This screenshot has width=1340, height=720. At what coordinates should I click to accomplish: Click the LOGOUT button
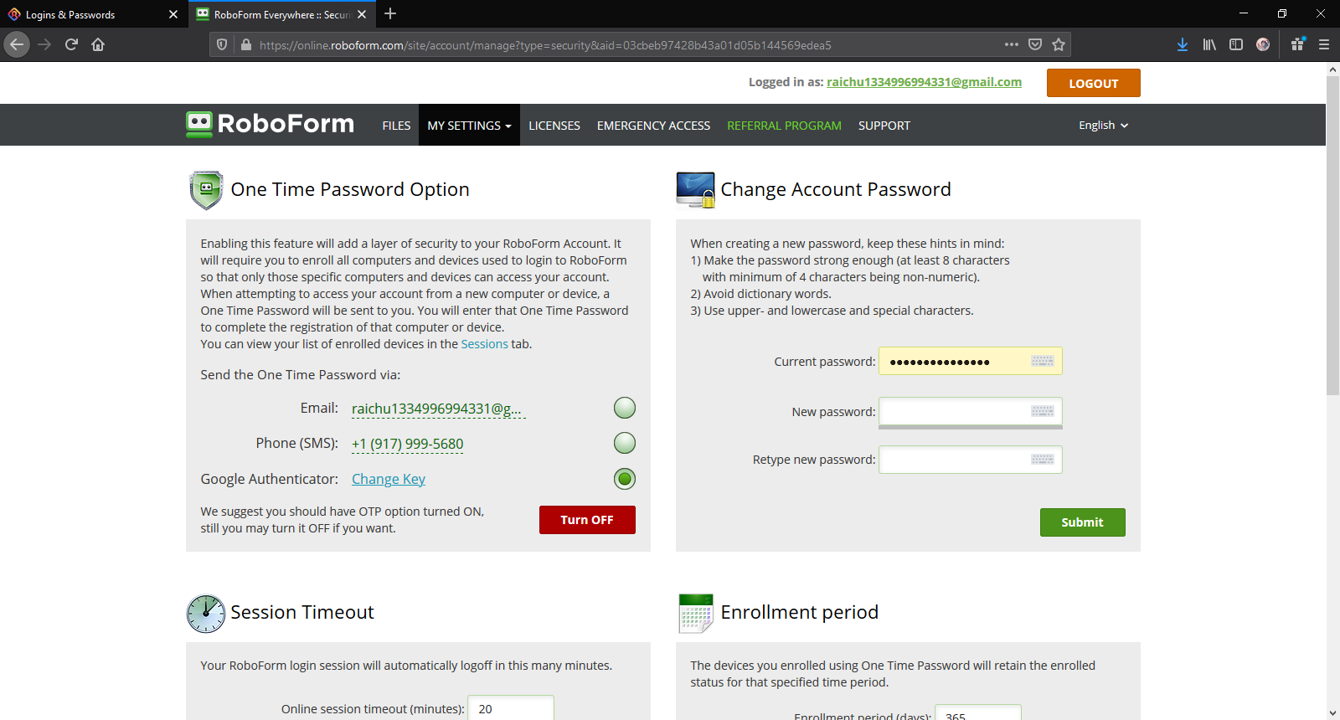tap(1094, 83)
